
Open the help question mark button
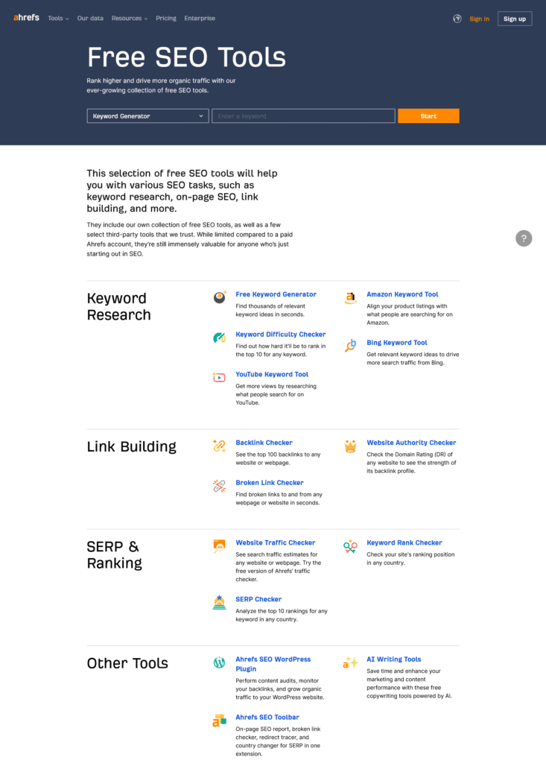coord(524,238)
